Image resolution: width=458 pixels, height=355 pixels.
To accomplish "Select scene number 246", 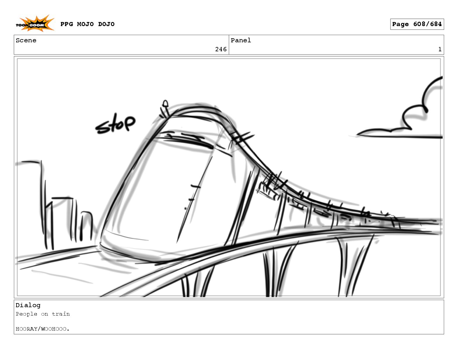I will (221, 49).
